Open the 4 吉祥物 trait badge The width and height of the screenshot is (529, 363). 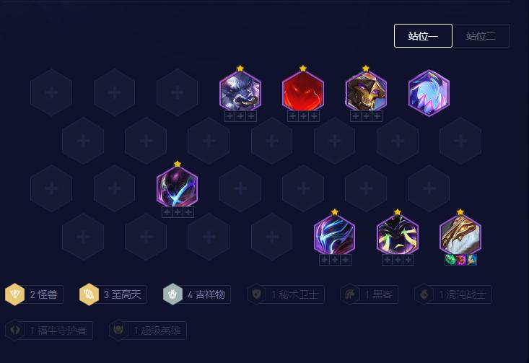[x=197, y=294]
